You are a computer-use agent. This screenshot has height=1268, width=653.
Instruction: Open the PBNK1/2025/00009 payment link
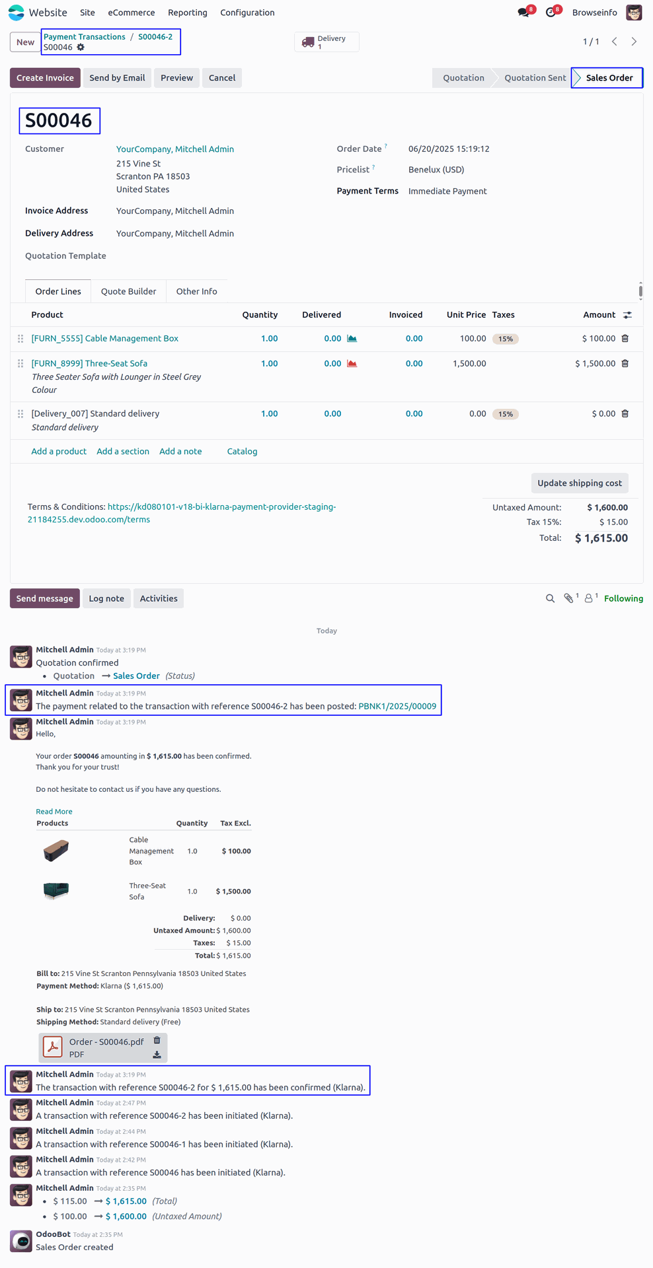pyautogui.click(x=397, y=706)
